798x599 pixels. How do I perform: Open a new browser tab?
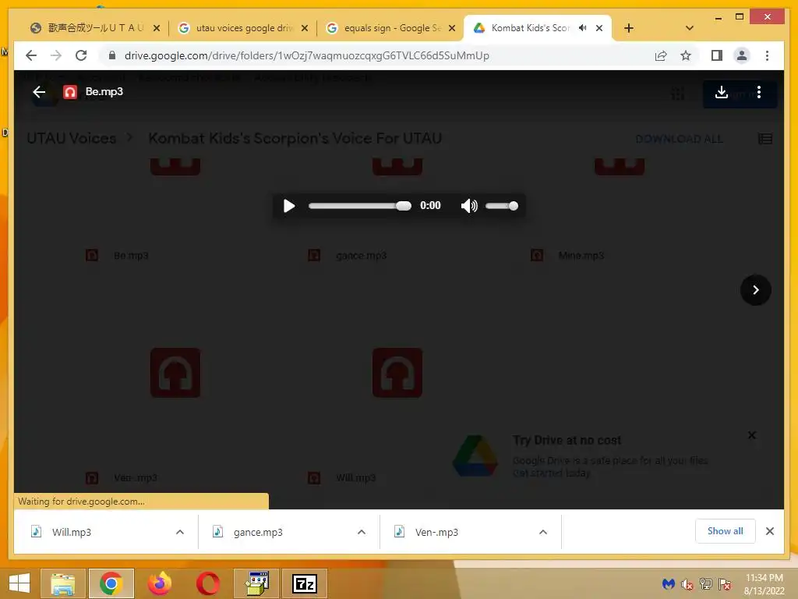629,28
